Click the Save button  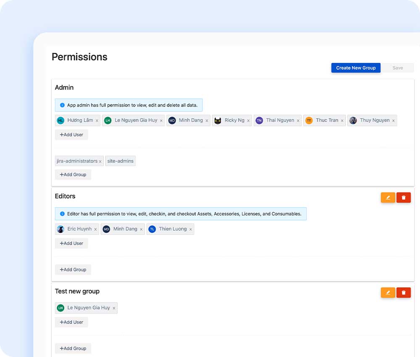[x=397, y=68]
